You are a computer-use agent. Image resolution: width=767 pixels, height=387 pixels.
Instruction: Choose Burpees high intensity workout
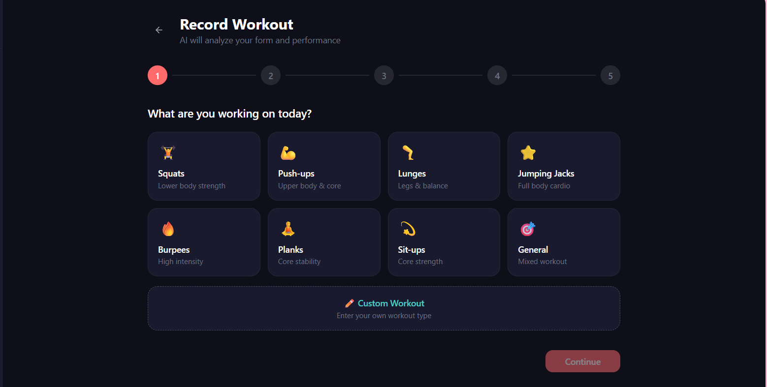[204, 242]
